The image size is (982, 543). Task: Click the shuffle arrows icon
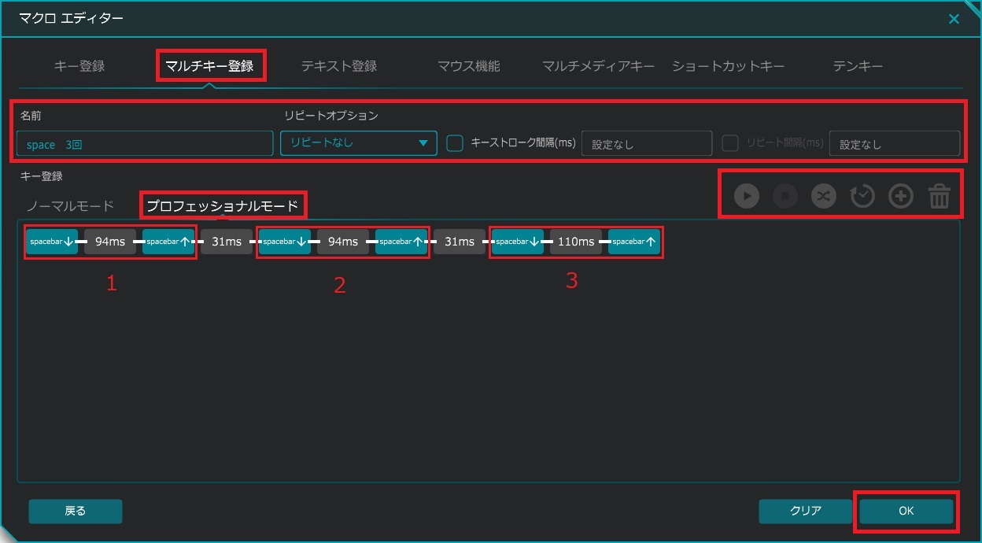(x=824, y=196)
